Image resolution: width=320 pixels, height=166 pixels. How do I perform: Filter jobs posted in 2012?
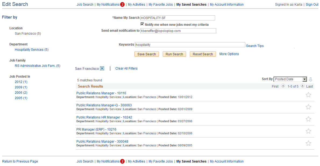21,82
